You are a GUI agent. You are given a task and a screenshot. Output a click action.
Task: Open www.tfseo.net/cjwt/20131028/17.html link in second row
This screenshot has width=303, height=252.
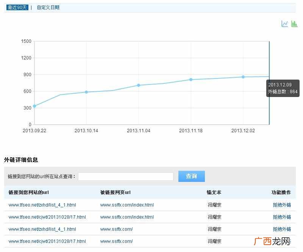pyautogui.click(x=47, y=217)
